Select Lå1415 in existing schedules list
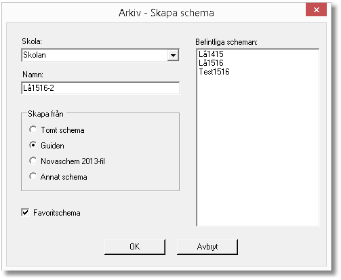Screen dimensions: 341x280 [211, 54]
